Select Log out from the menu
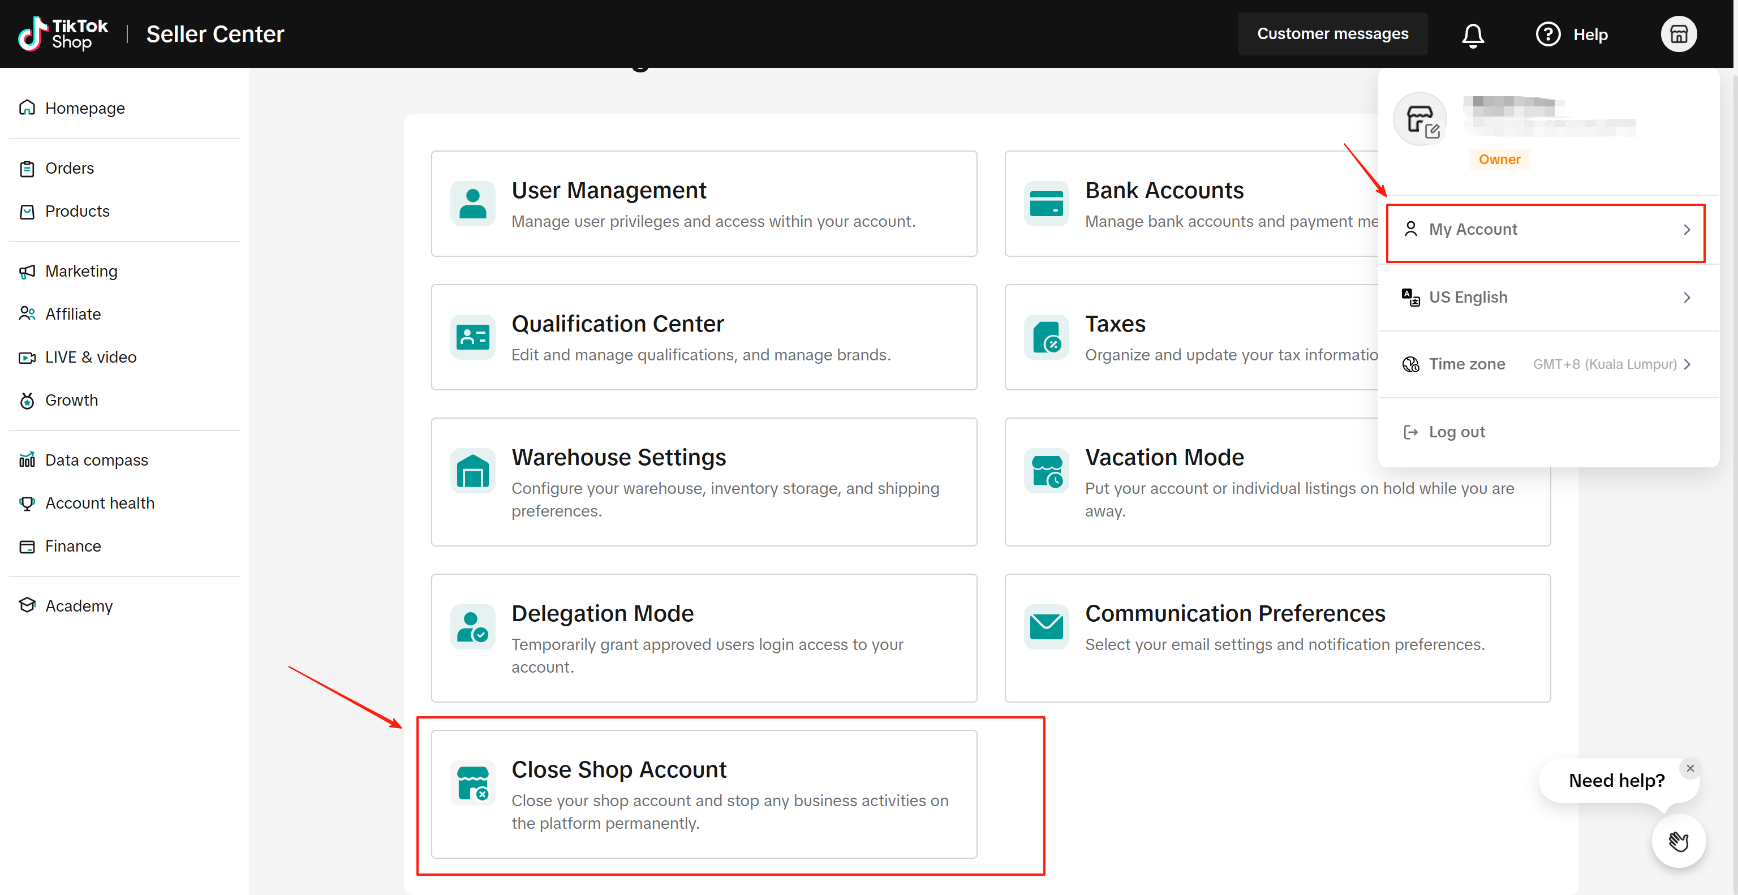 [x=1456, y=432]
